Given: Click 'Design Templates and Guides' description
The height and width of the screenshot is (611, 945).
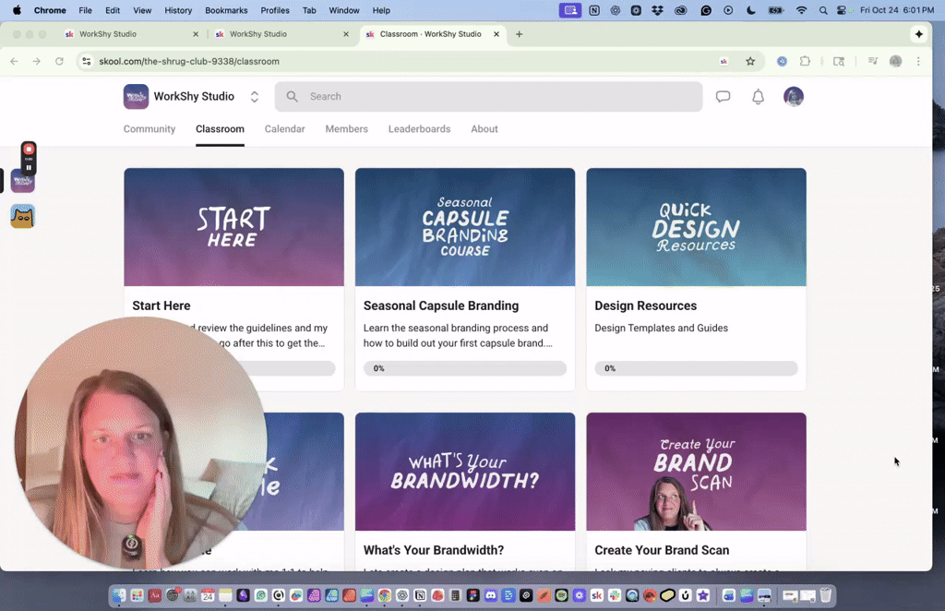Looking at the screenshot, I should 661,328.
